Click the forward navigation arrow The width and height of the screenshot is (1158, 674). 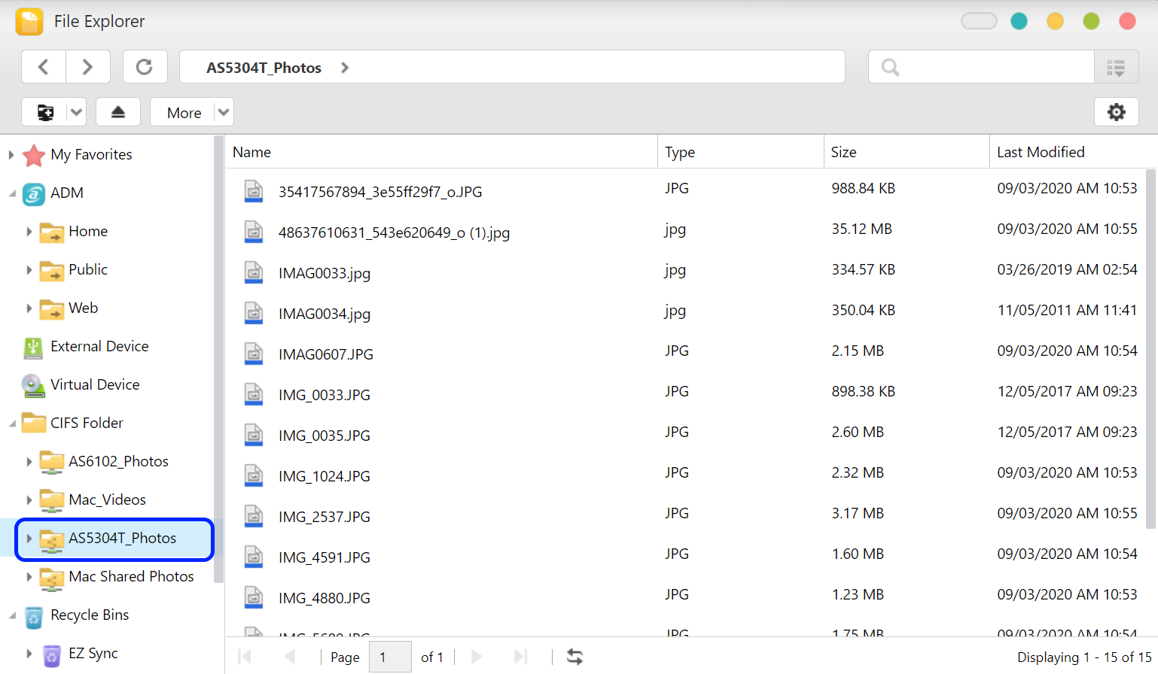pos(87,67)
